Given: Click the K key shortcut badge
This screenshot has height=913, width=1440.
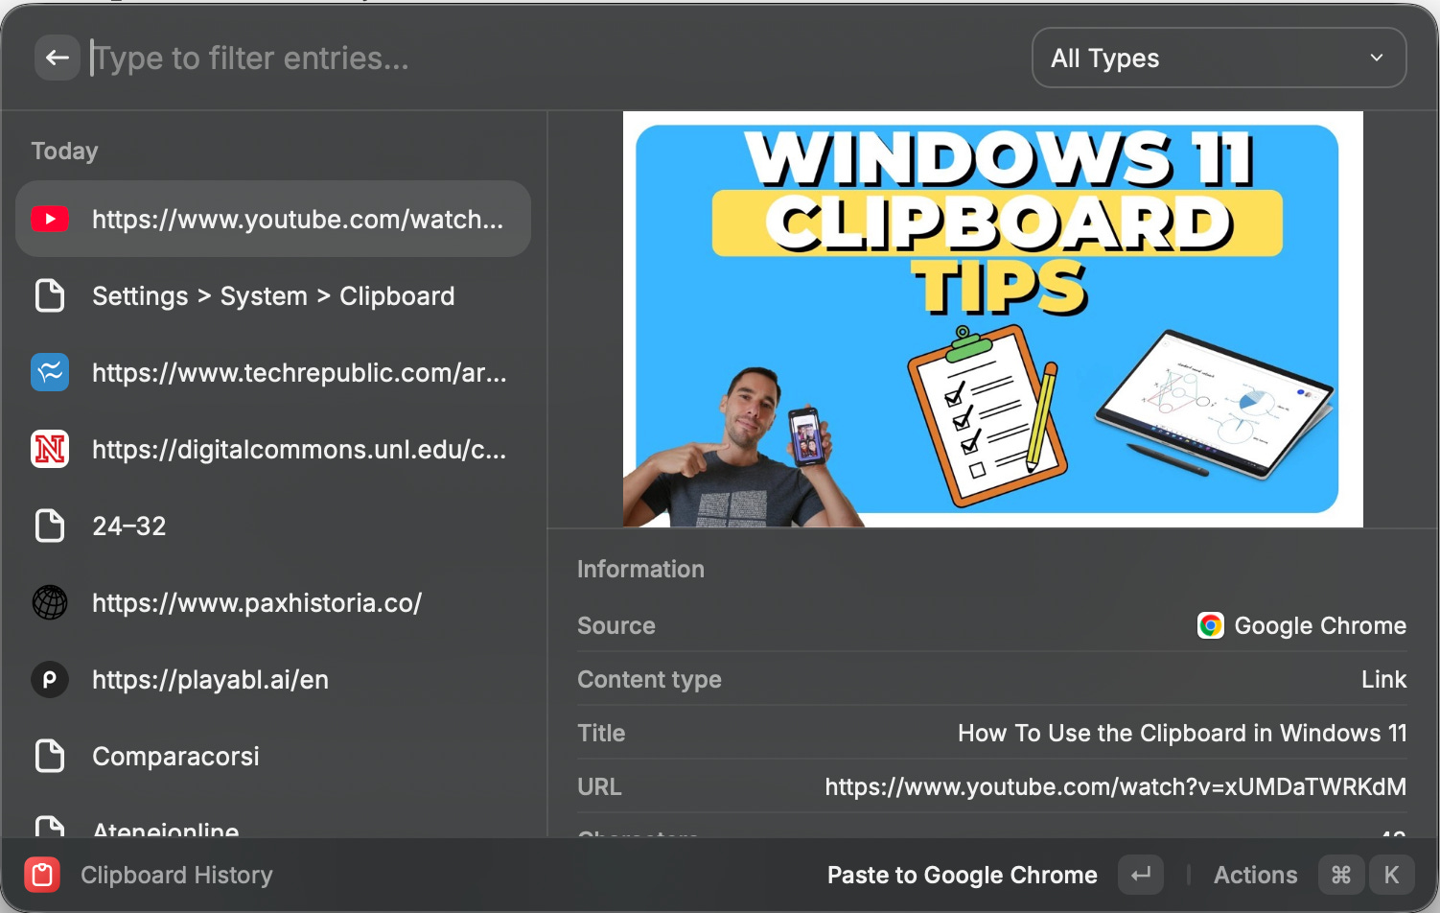Looking at the screenshot, I should (x=1391, y=875).
